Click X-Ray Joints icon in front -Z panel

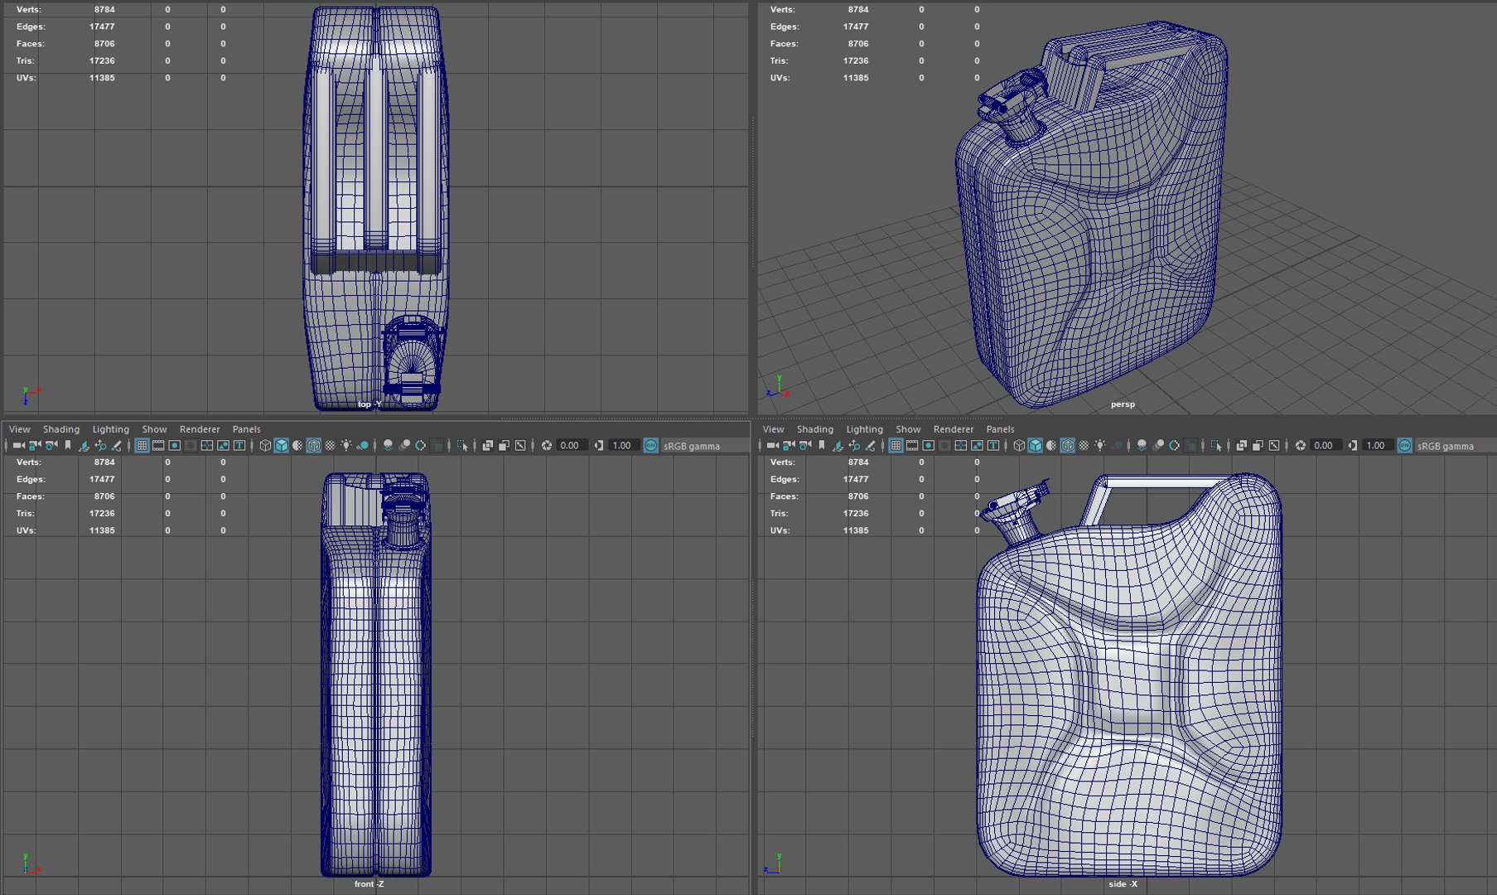[x=519, y=445]
